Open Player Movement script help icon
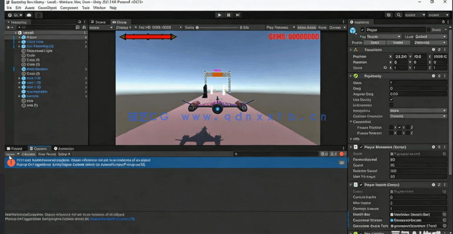The image size is (453, 234). [x=434, y=147]
